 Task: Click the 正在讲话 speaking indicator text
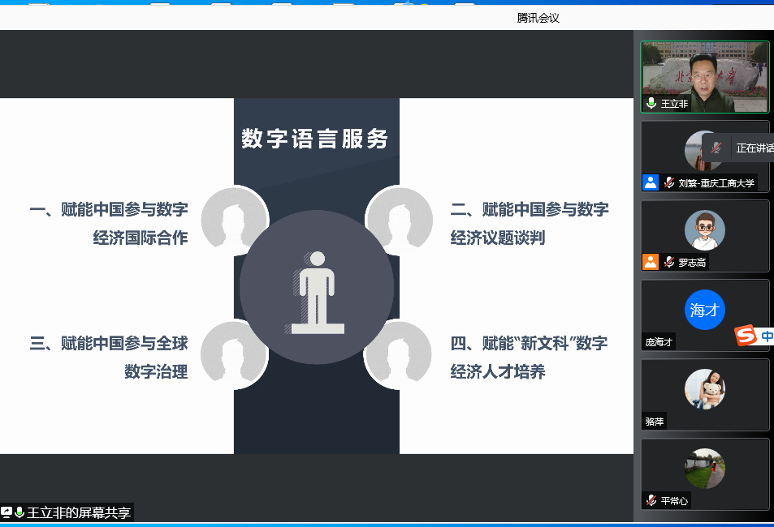point(755,148)
